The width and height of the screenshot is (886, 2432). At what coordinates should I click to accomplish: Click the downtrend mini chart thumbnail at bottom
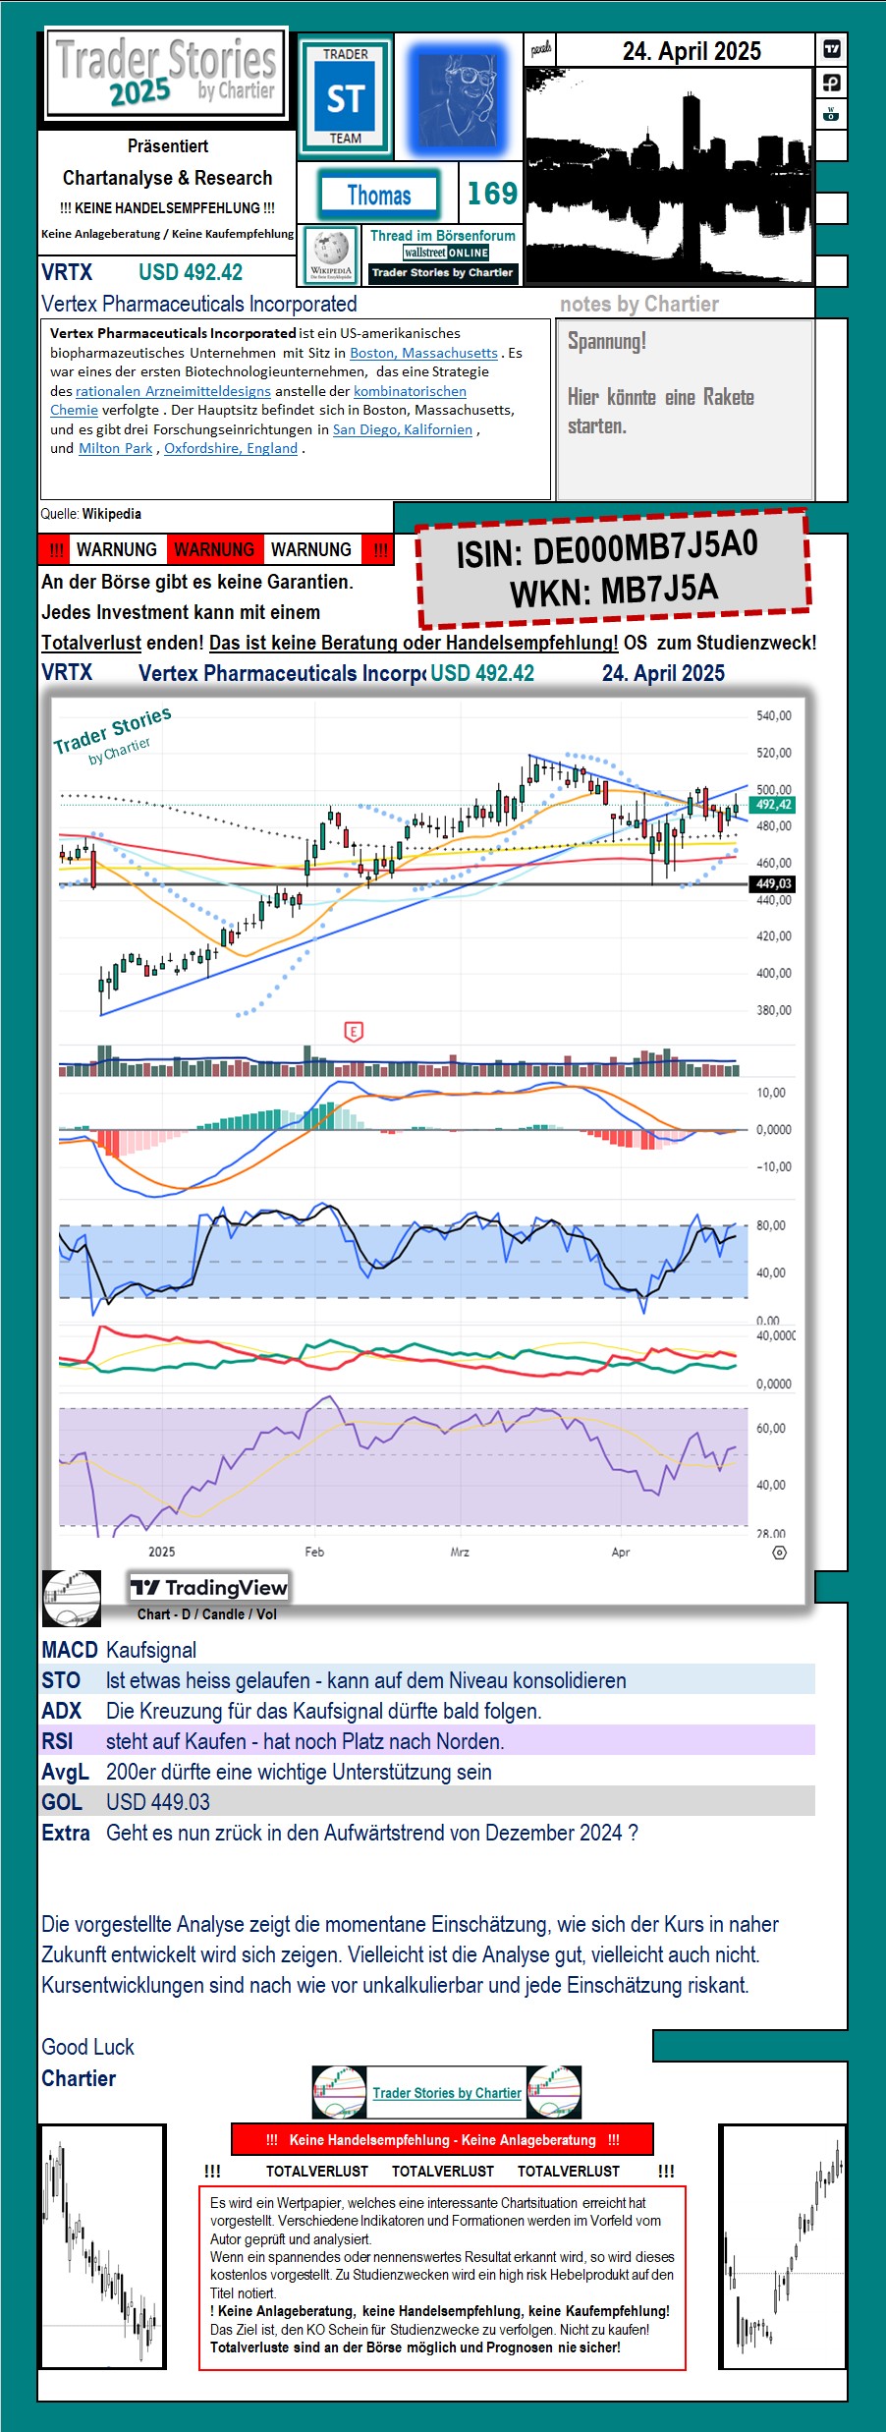coord(102,2246)
